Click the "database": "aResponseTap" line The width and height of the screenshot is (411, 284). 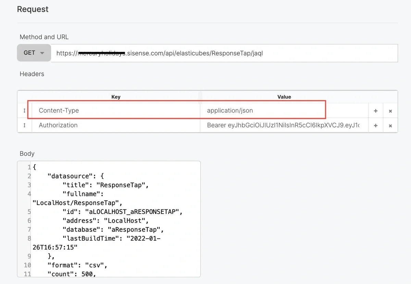pyautogui.click(x=113, y=230)
